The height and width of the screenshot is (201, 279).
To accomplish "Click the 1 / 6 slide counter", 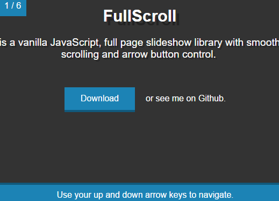I will [13, 8].
